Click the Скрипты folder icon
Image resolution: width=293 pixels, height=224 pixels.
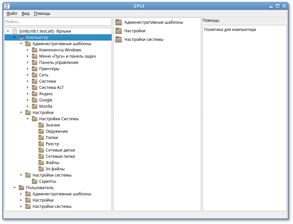35,181
